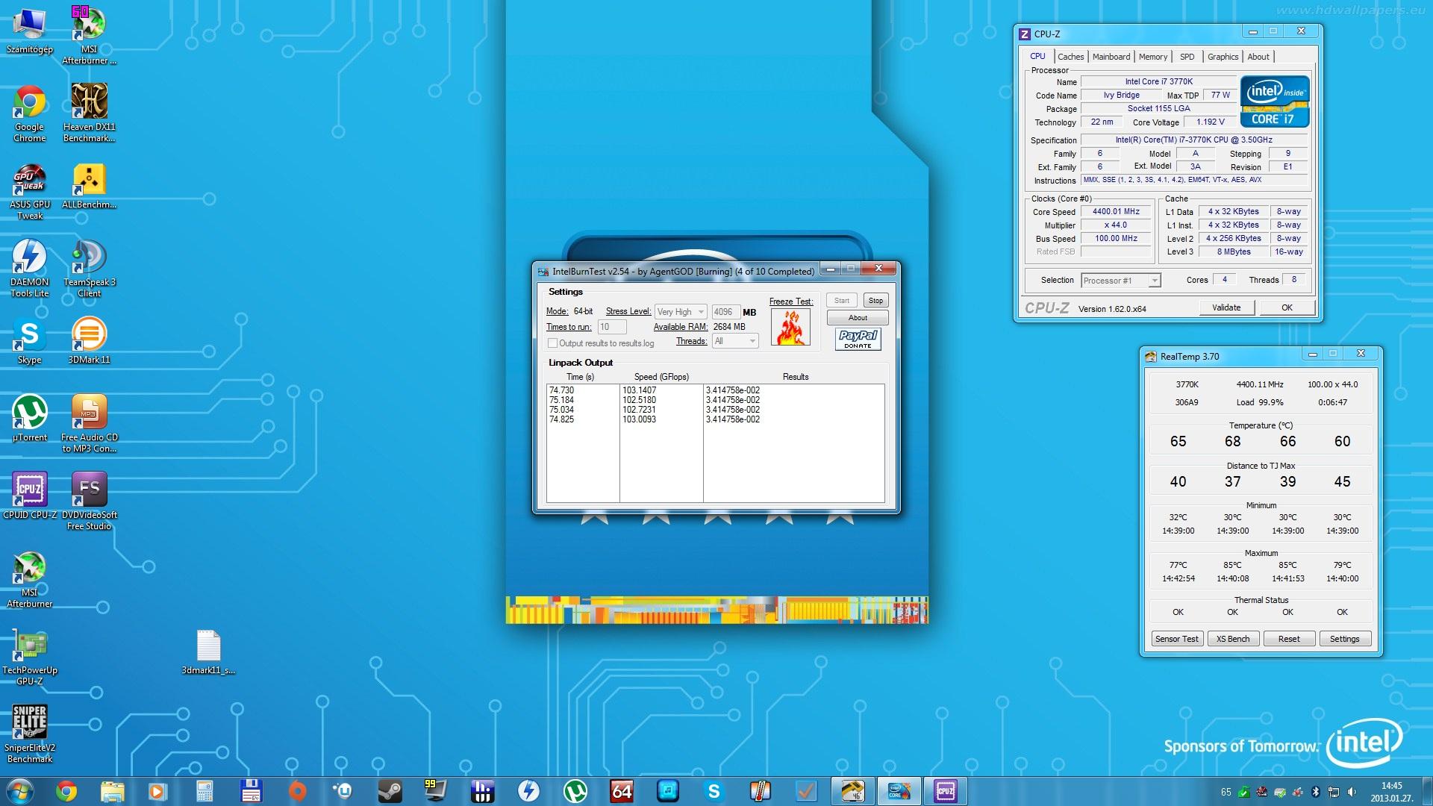
Task: Open the 3dmark11_s... file on the desktop
Action: click(208, 652)
